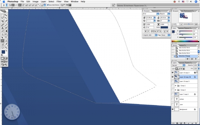This screenshot has height=125, width=200.
Task: Select the Rectangular Marquee tool
Action: [2, 15]
